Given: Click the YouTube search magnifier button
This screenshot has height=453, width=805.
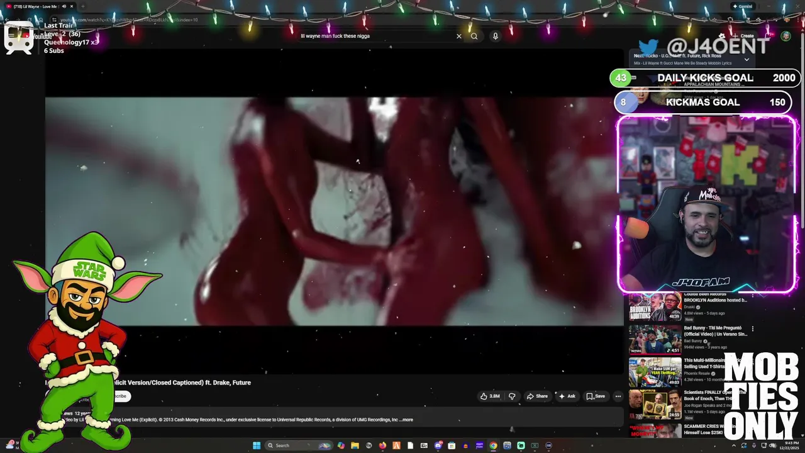Looking at the screenshot, I should [x=474, y=36].
